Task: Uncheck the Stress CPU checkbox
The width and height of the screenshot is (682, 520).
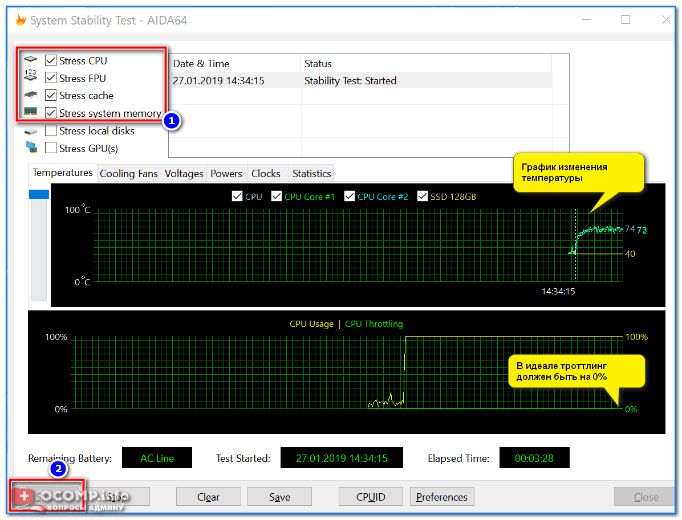Action: (x=51, y=60)
